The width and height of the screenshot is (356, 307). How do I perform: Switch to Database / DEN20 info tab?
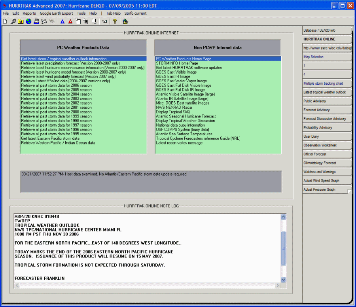coord(327,30)
